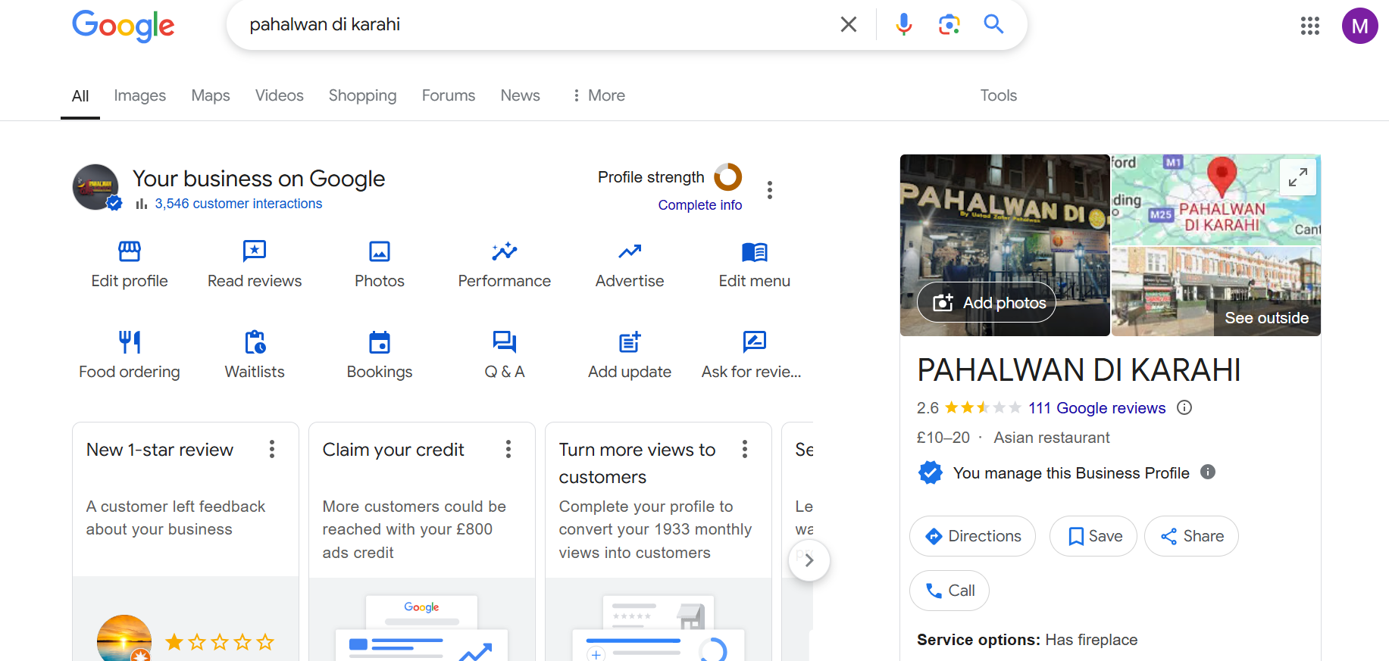Open the 111 Google reviews link

(x=1096, y=408)
